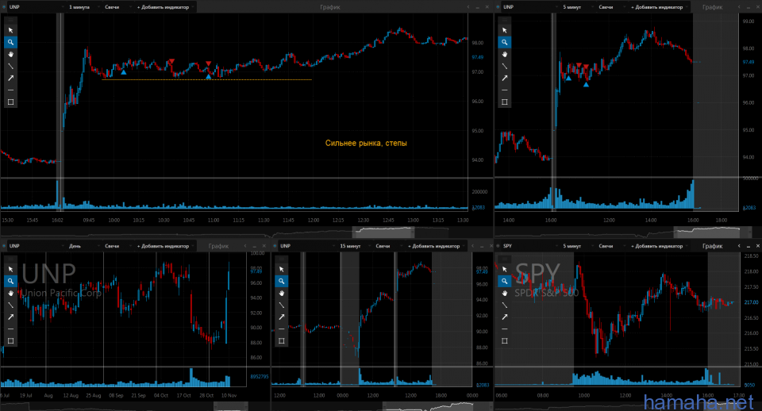Select График title of the День panel
The image size is (762, 411).
pyautogui.click(x=219, y=246)
